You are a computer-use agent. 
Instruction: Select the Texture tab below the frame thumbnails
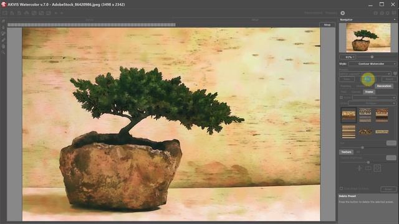[347, 152]
